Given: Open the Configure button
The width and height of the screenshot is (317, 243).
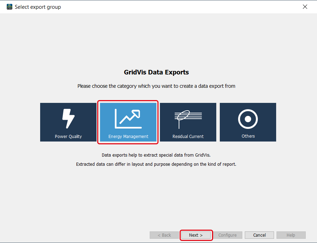Looking at the screenshot, I should (x=228, y=235).
